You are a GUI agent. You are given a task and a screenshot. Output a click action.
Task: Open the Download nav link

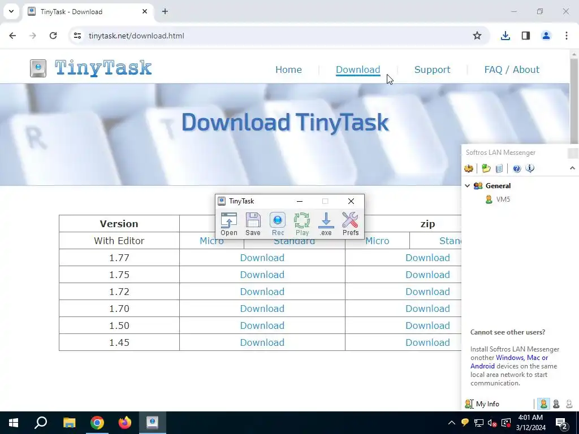click(x=358, y=70)
